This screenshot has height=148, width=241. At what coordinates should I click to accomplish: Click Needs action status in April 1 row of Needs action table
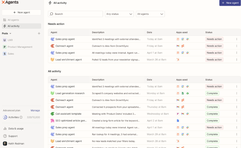214,53
